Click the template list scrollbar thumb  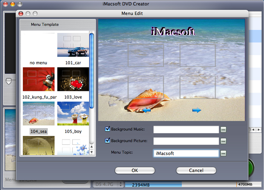pyautogui.click(x=92, y=71)
